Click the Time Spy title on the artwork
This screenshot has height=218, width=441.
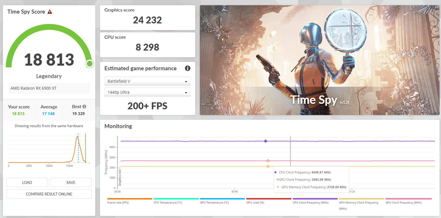(x=314, y=100)
